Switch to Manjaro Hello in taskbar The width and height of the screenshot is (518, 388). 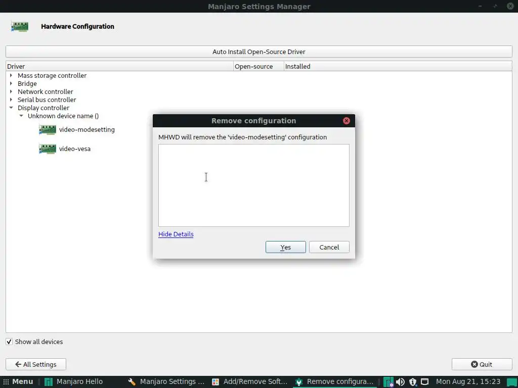tap(74, 382)
